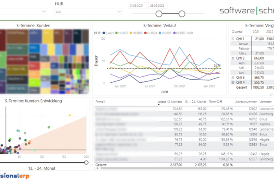Select the HUB04 legend marker
274x183 pixels.
145,33
